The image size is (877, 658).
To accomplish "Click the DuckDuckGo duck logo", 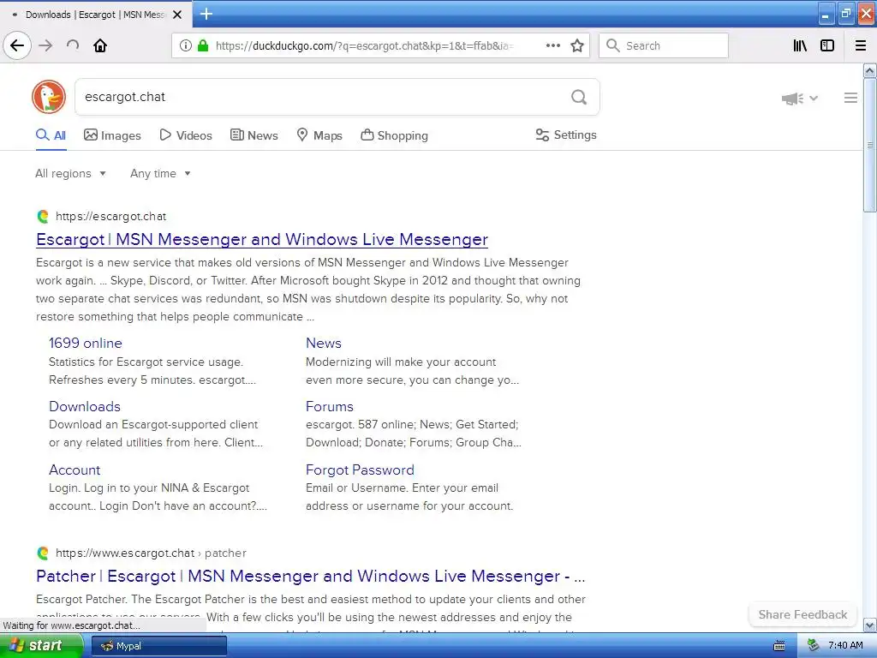I will pos(49,97).
